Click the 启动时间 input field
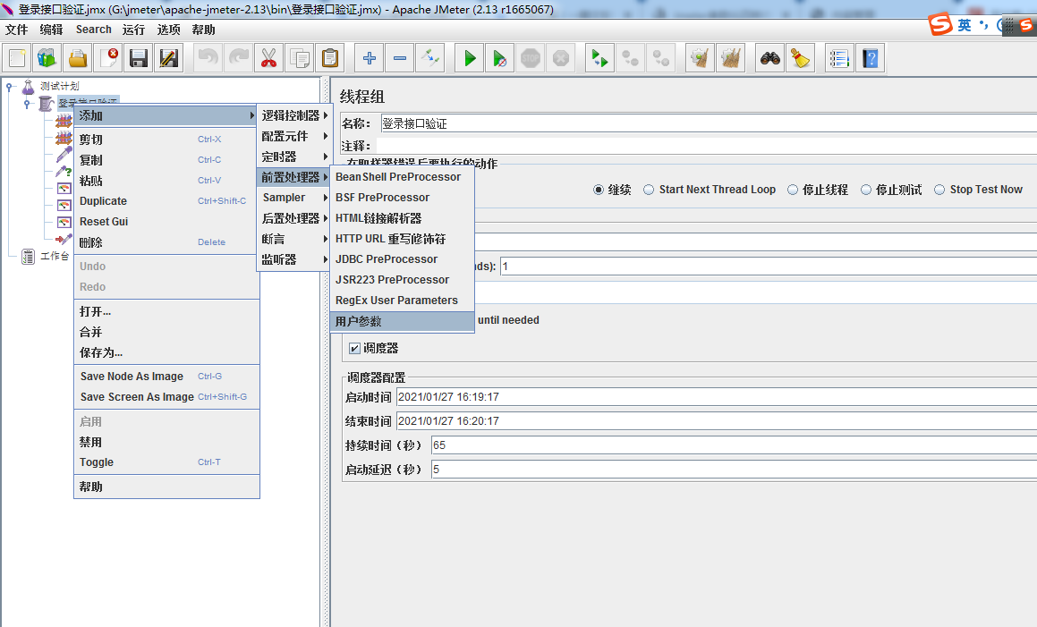The image size is (1037, 627). pyautogui.click(x=717, y=397)
